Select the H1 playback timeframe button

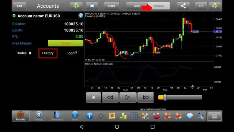tap(94, 98)
